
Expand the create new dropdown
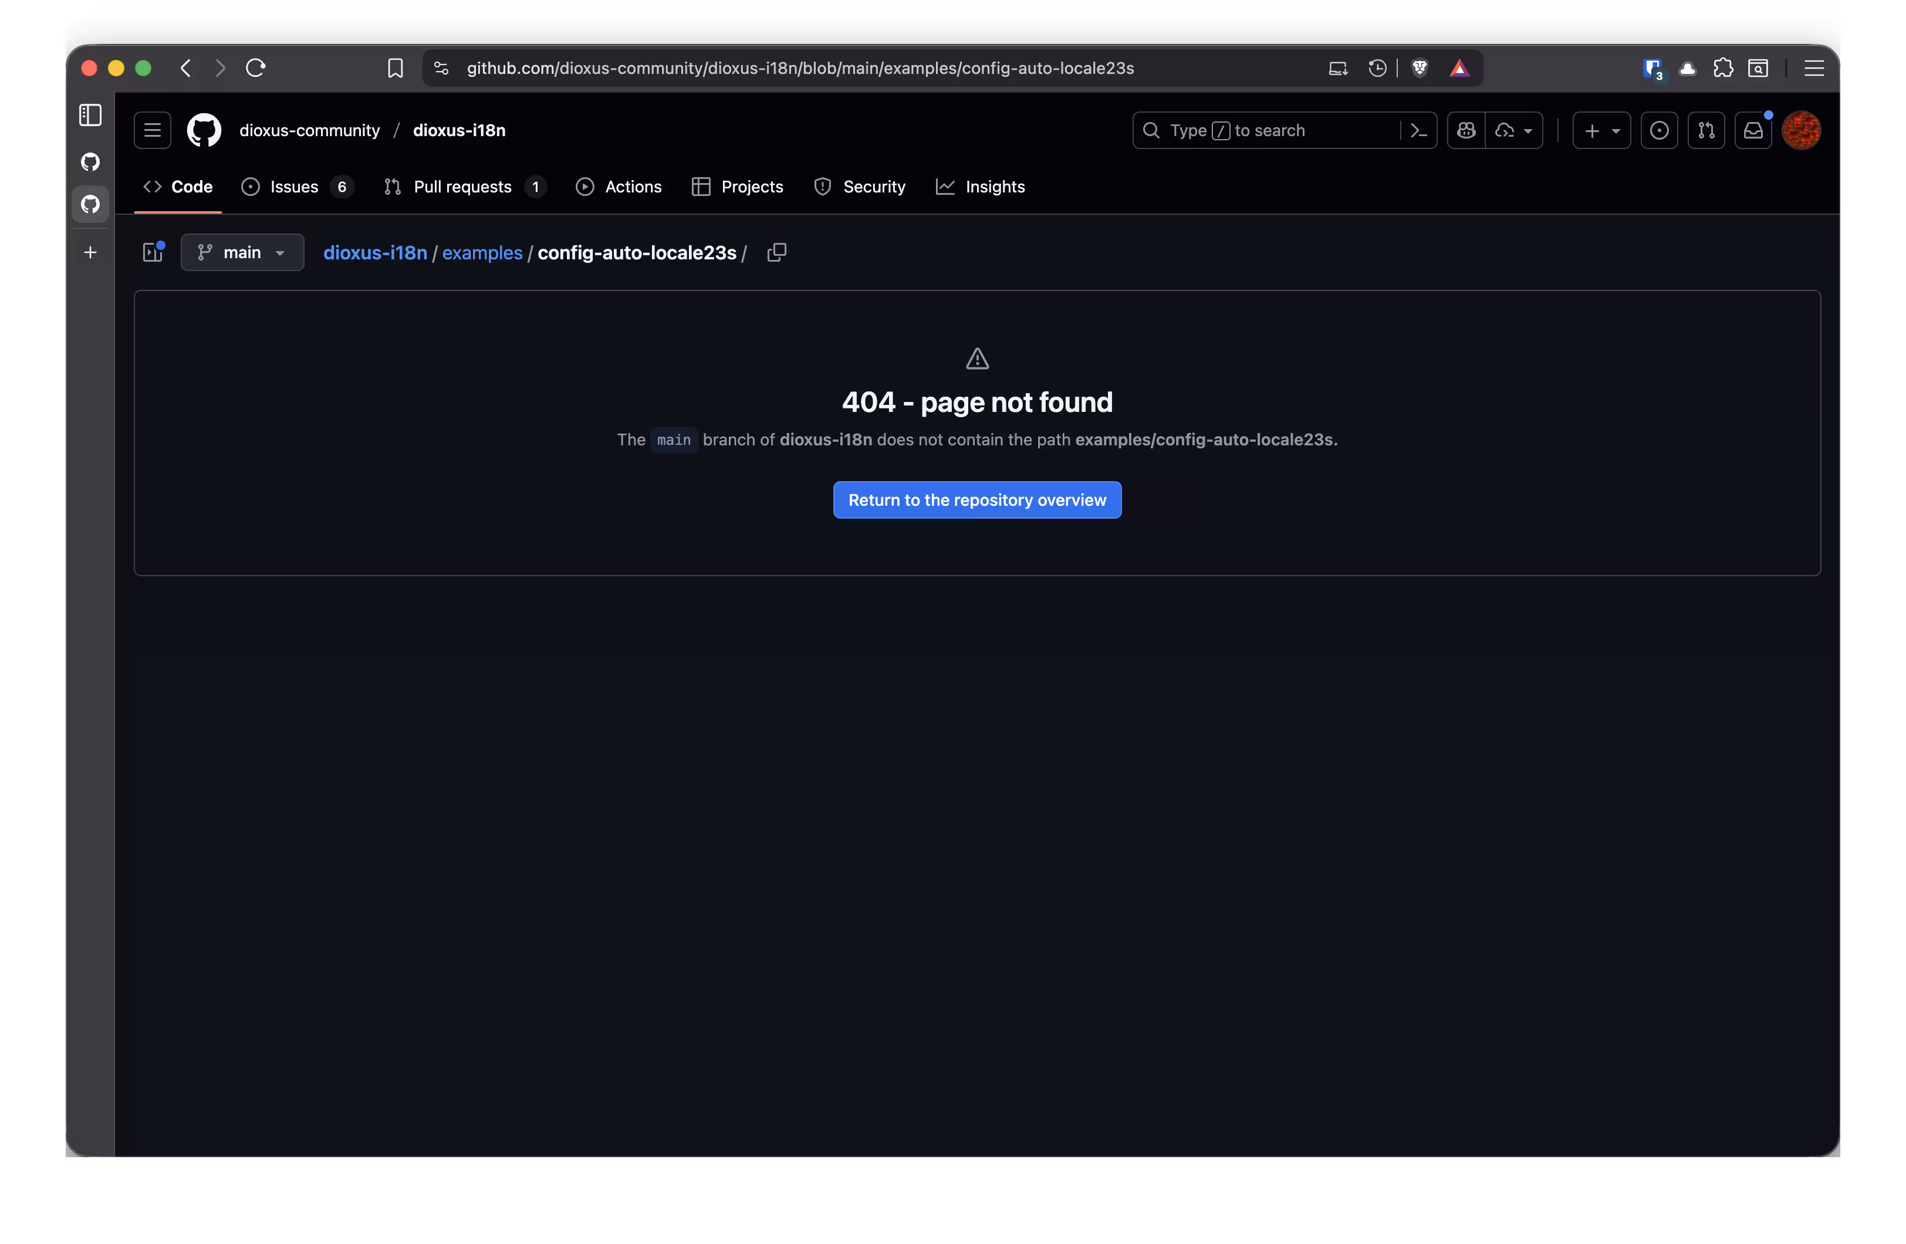tap(1601, 130)
